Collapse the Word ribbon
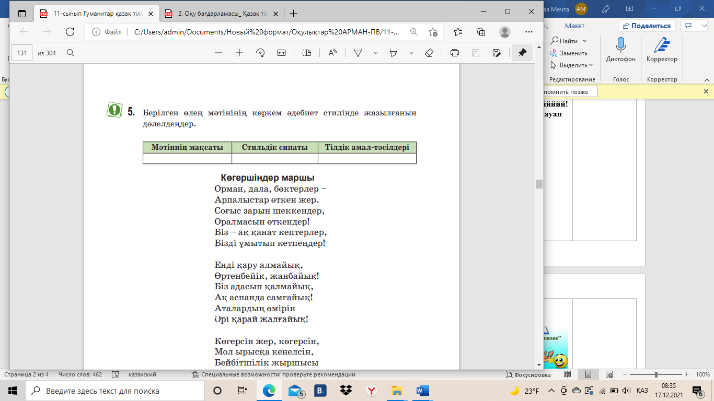The image size is (714, 401). tap(706, 79)
